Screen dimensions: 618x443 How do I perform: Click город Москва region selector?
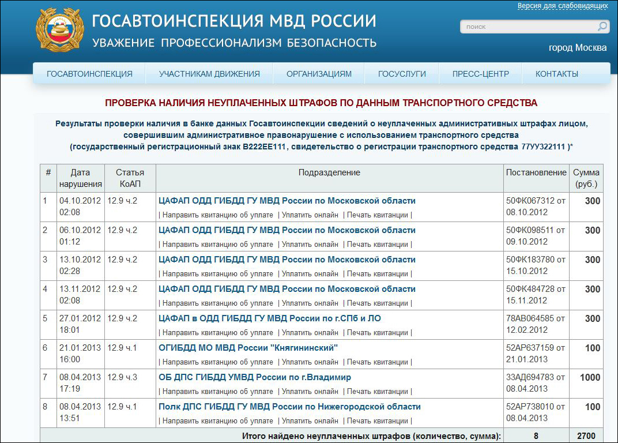point(577,48)
